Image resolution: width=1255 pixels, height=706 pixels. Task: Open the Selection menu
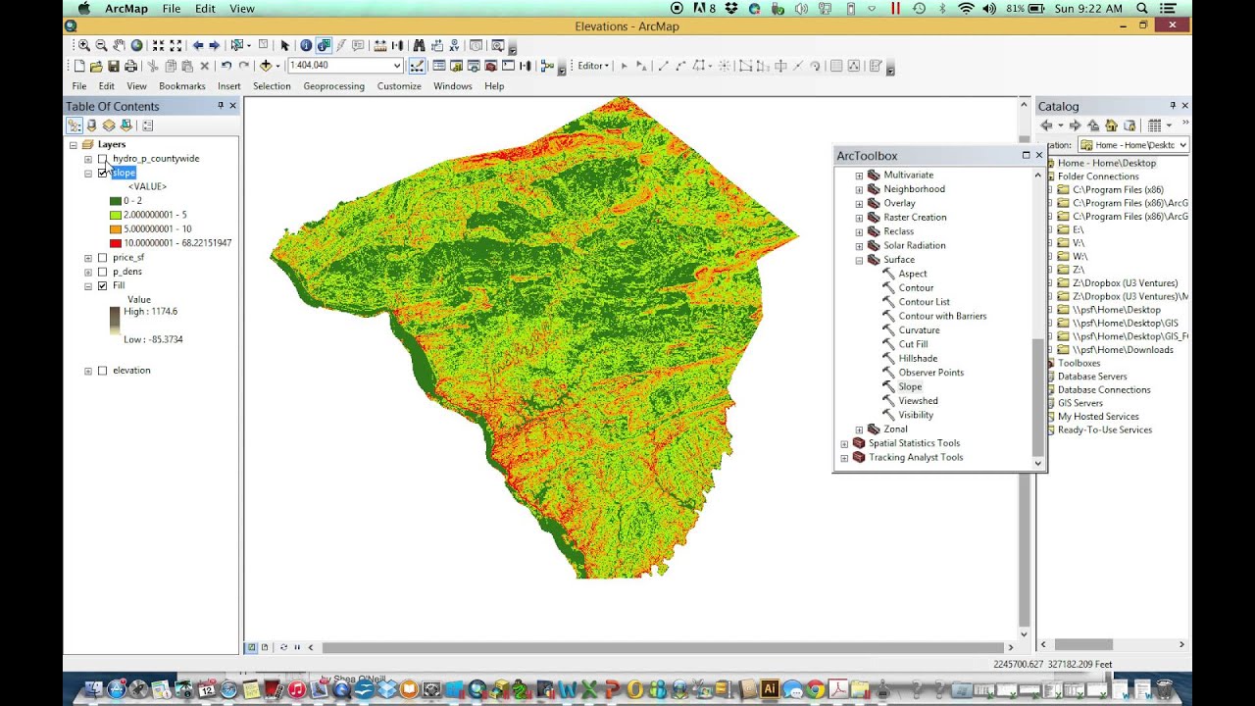272,86
